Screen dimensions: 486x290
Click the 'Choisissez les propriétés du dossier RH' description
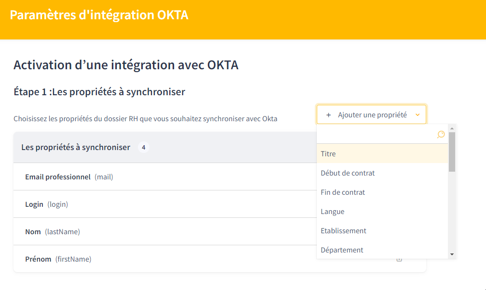[146, 119]
